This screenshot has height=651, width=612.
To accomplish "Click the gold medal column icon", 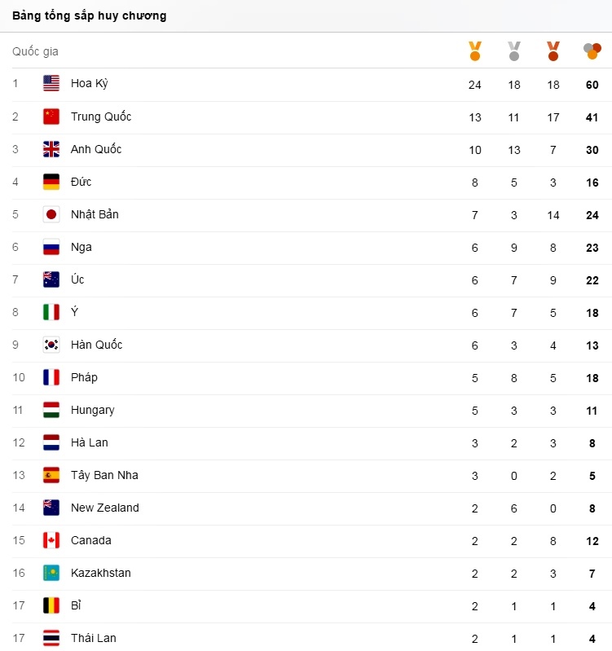I will pyautogui.click(x=475, y=51).
